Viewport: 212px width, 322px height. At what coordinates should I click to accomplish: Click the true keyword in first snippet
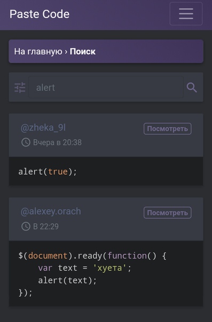click(x=58, y=172)
